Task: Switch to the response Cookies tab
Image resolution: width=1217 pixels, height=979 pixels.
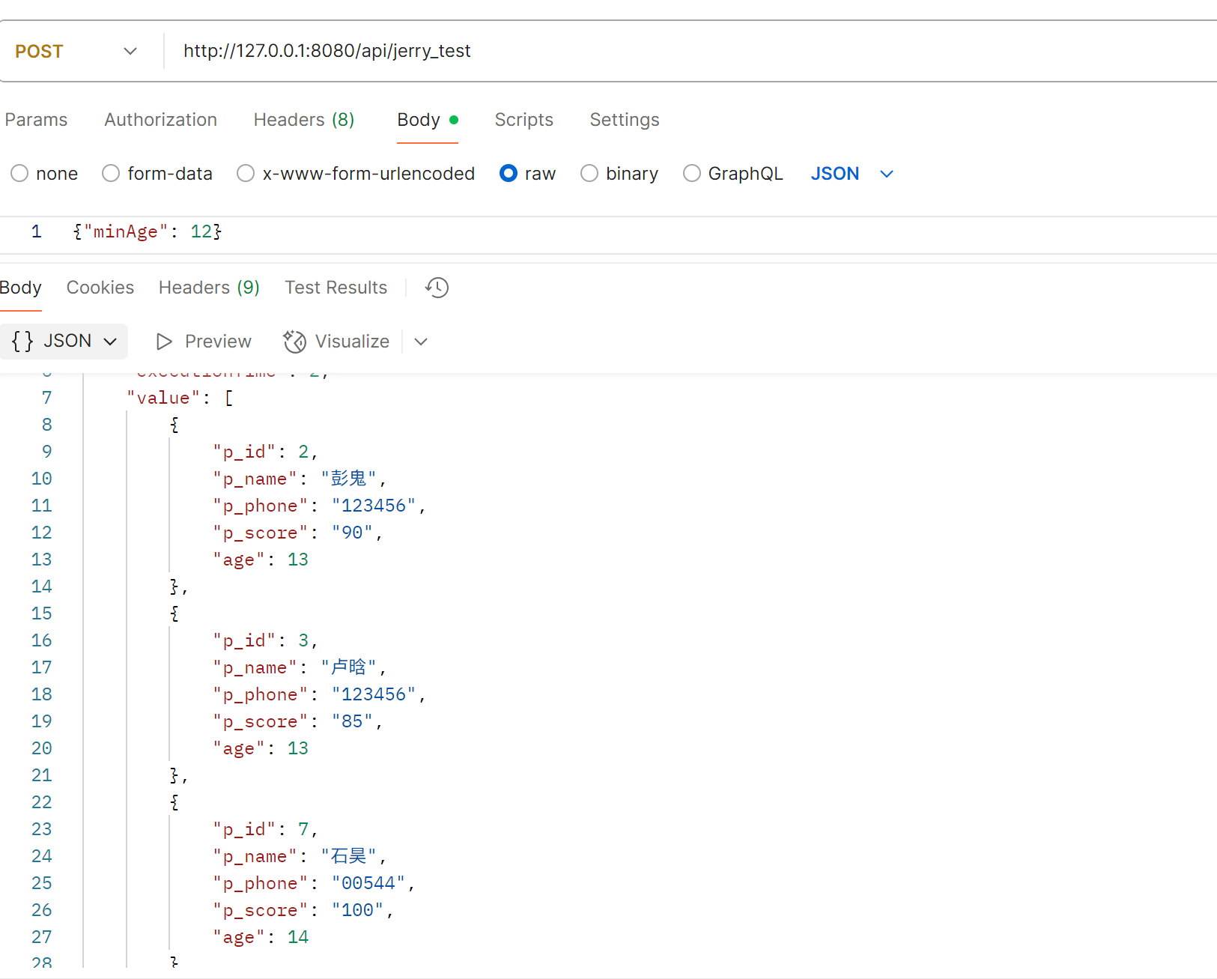Action: pyautogui.click(x=100, y=288)
